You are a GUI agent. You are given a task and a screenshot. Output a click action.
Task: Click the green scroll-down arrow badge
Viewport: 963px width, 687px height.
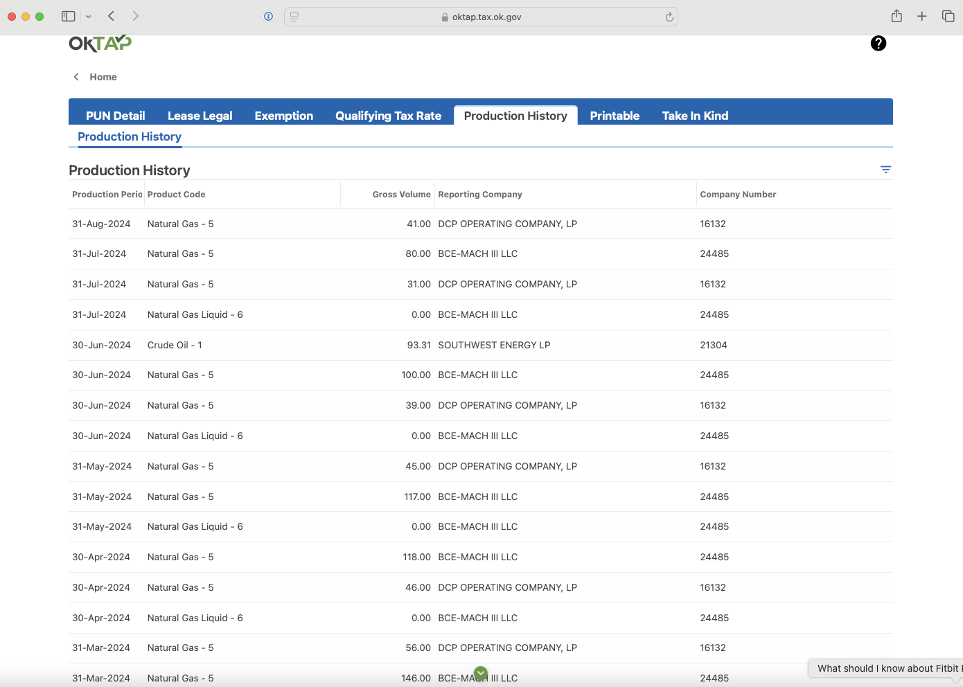[x=481, y=673]
